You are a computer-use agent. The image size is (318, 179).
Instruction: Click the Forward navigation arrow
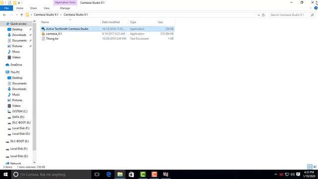11,15
